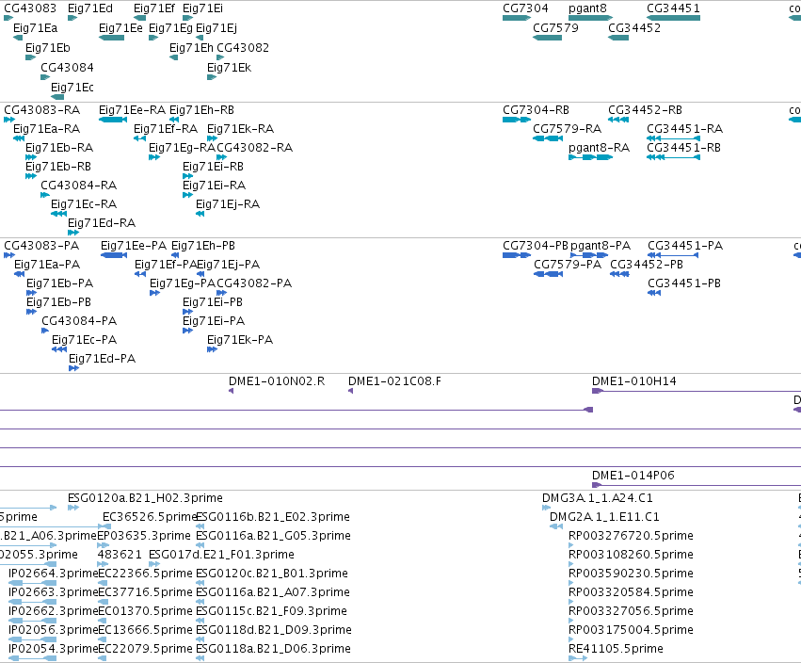
Task: Select transcript CG34451-RB label
Action: click(683, 148)
